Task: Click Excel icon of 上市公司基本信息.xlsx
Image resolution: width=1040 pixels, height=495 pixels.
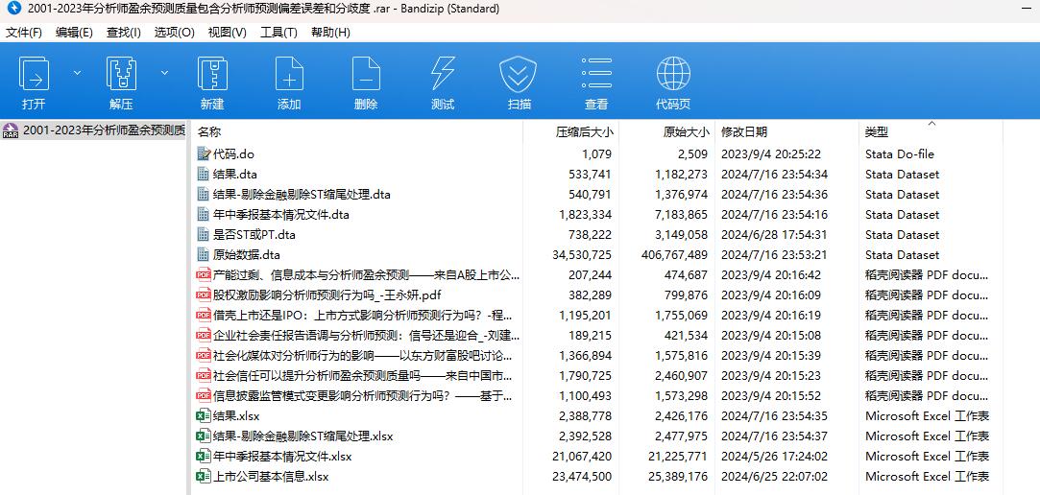Action: pyautogui.click(x=204, y=477)
